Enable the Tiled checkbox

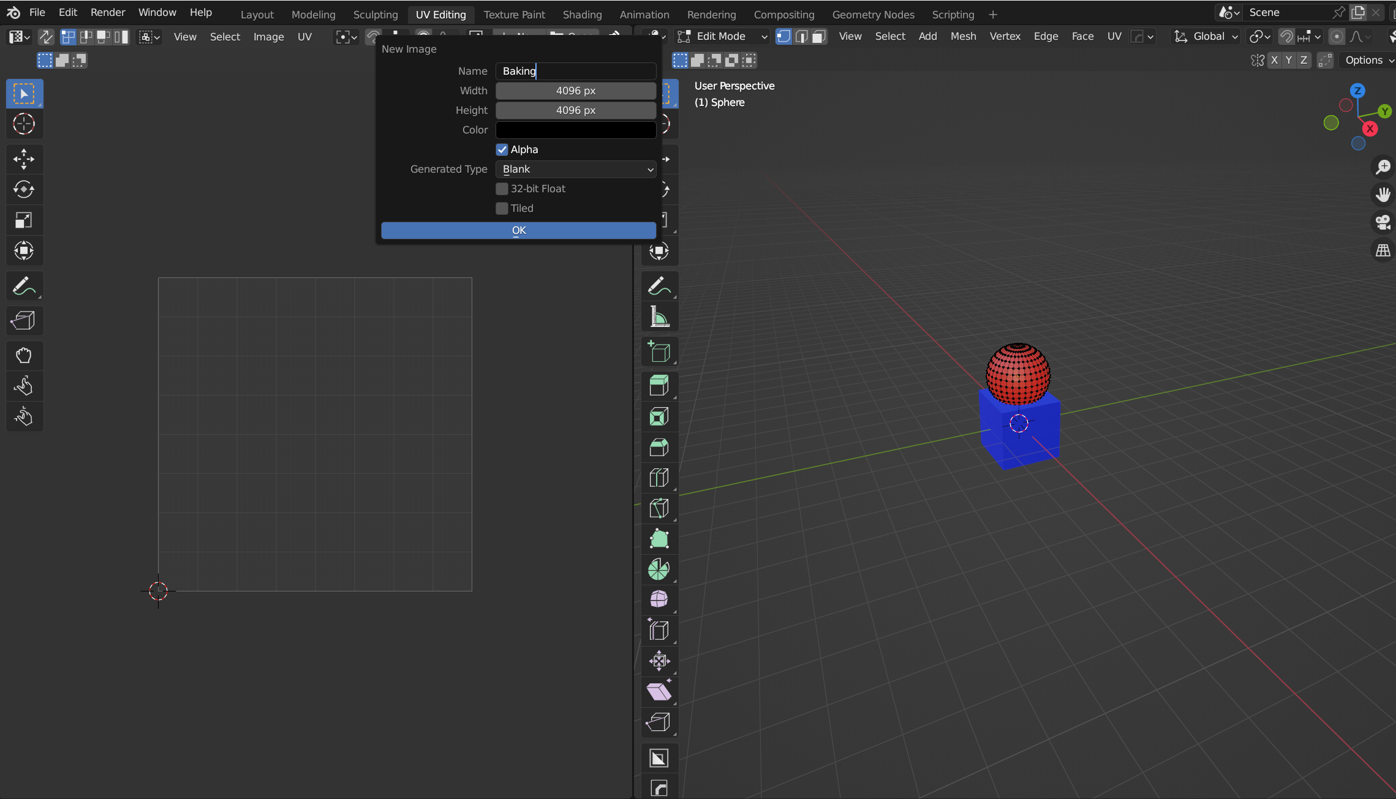(502, 208)
